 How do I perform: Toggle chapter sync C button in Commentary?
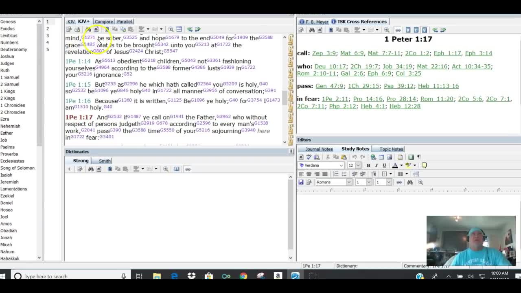(416, 30)
